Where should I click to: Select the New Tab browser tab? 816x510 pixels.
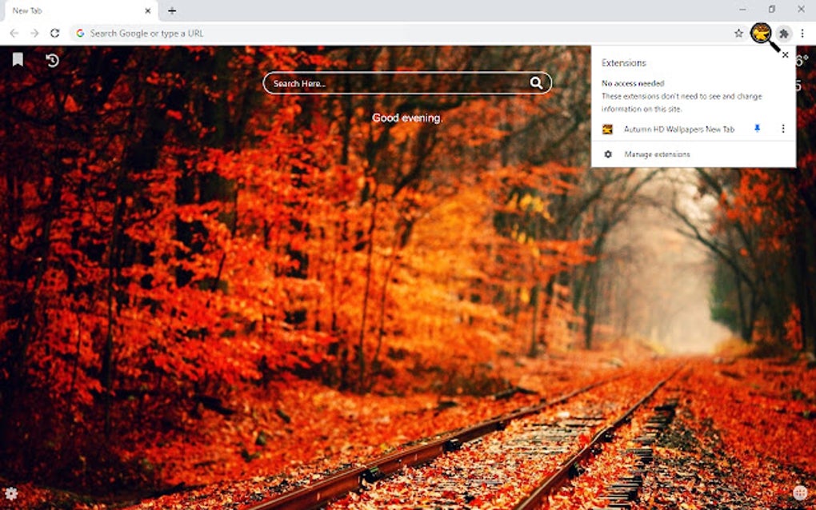[81, 10]
